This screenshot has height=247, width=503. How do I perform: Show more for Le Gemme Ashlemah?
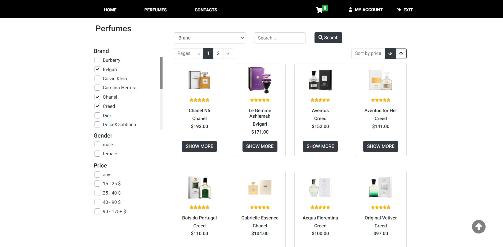(260, 146)
